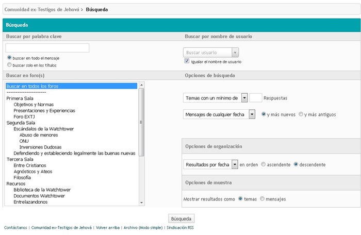361x235 pixels.
Task: Click down arrow of forum list scrollbar
Action: click(x=142, y=203)
